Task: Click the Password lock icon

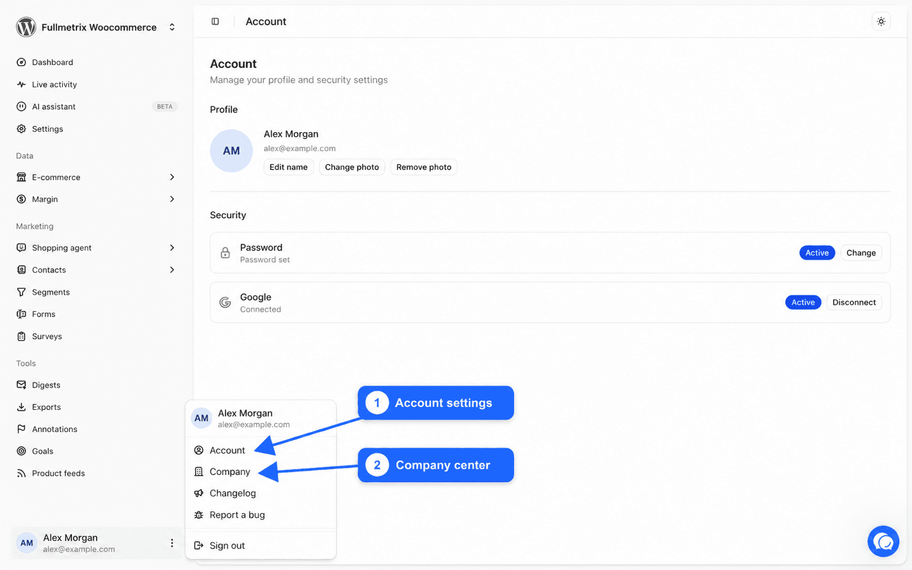Action: pyautogui.click(x=225, y=253)
